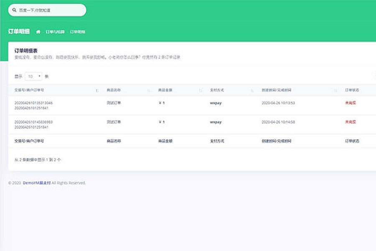Go to home via breadcrumb house icon

tap(38, 32)
